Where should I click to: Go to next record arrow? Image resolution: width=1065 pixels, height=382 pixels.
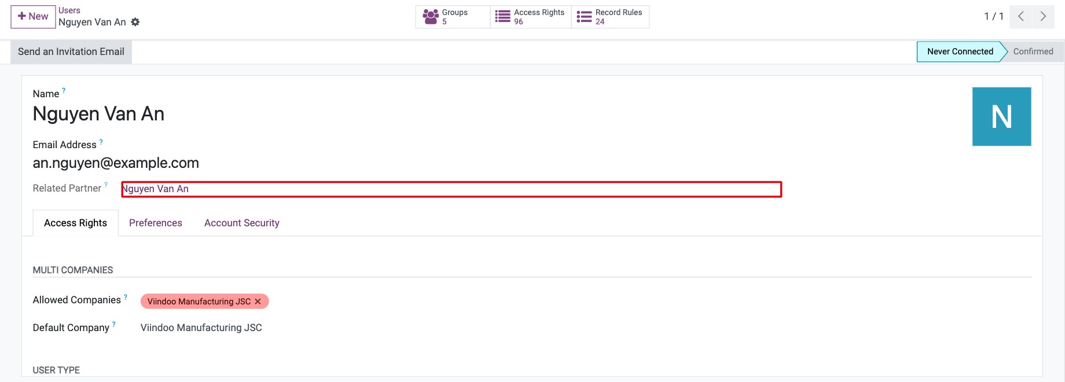(1043, 17)
